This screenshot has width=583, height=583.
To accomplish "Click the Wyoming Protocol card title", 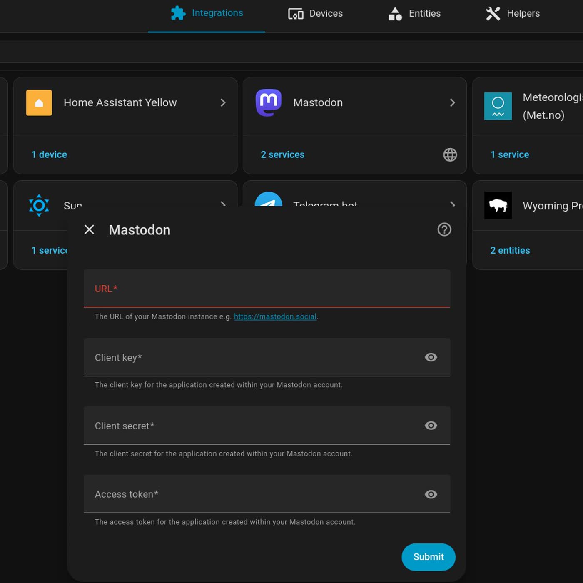I will 553,206.
